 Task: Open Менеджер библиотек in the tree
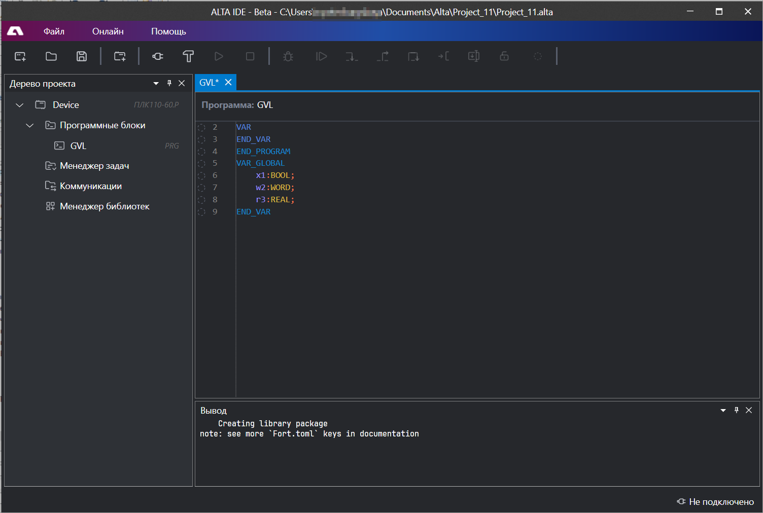click(x=105, y=206)
